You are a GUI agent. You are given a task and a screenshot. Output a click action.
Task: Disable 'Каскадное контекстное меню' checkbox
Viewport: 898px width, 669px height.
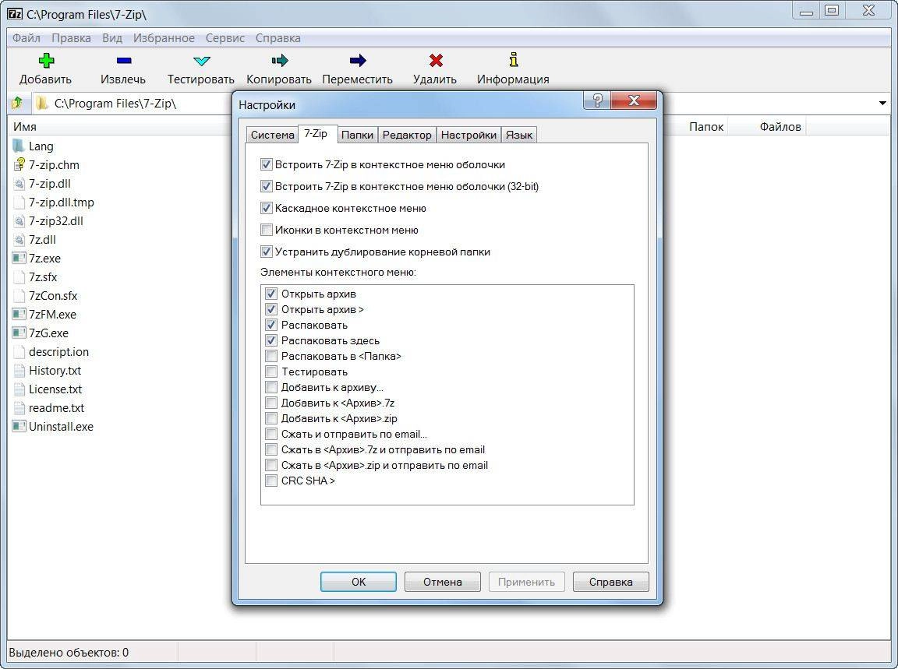click(266, 208)
